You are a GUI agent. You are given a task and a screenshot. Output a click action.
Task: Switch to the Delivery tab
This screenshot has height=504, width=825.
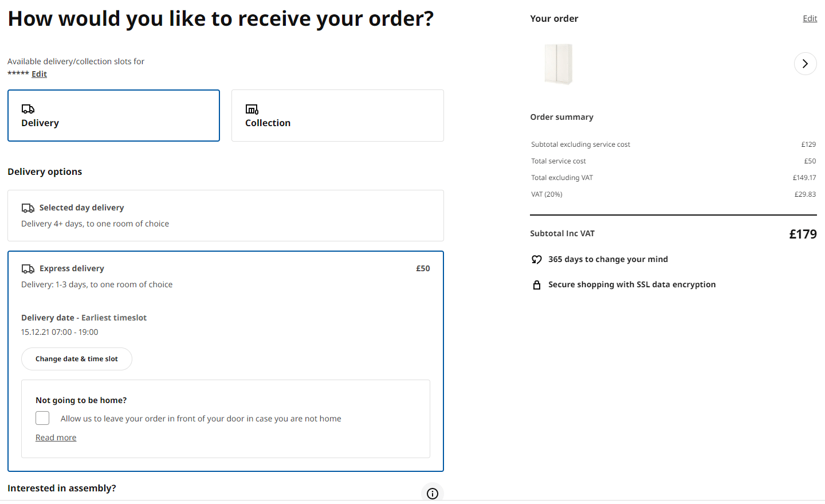tap(113, 115)
